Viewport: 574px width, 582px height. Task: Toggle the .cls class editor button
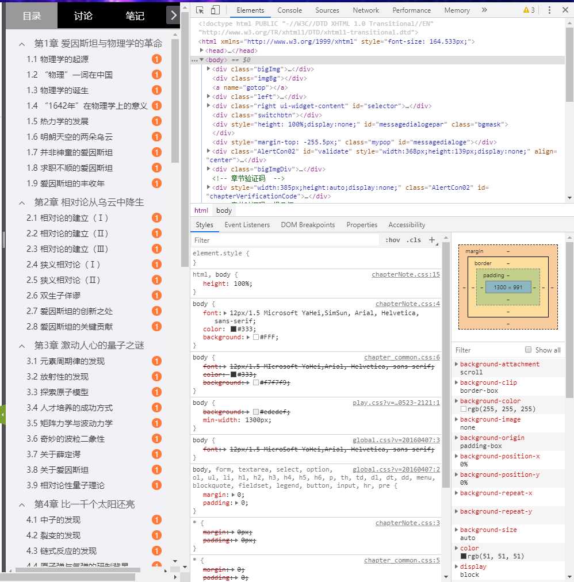click(x=414, y=240)
